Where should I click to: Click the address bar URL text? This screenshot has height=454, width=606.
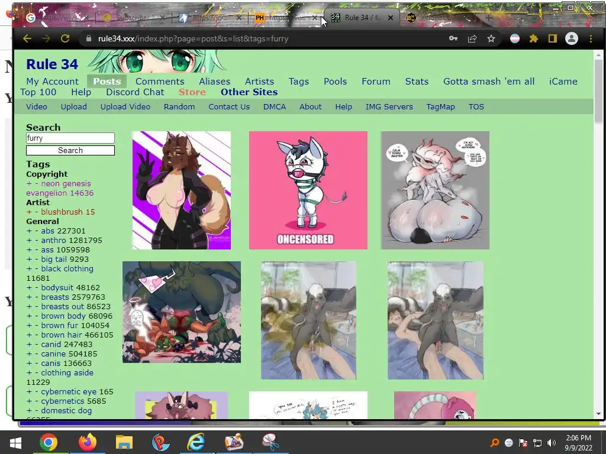click(x=194, y=38)
